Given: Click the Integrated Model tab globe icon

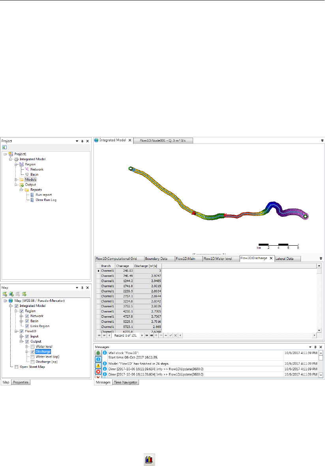Looking at the screenshot, I should pyautogui.click(x=96, y=140).
